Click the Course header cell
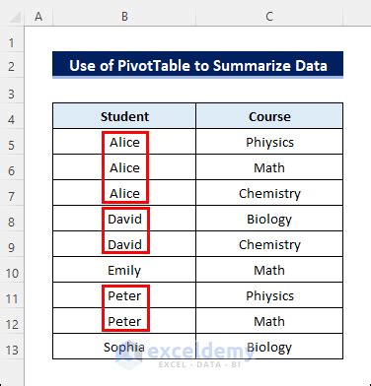Screen dimensions: 371x386 [x=269, y=116]
